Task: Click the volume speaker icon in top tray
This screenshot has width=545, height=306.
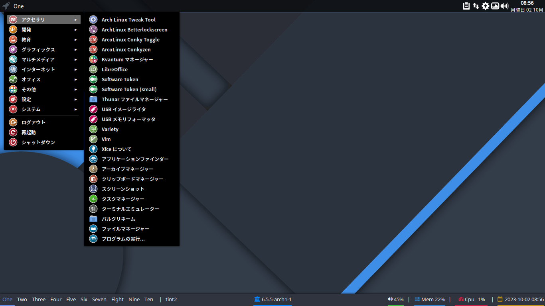Action: pyautogui.click(x=504, y=6)
